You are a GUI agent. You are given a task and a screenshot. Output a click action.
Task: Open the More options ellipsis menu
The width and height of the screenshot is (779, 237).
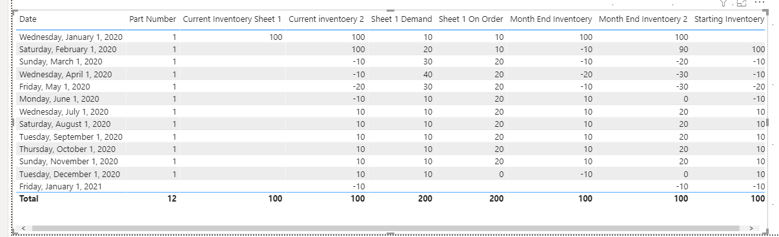pos(760,3)
